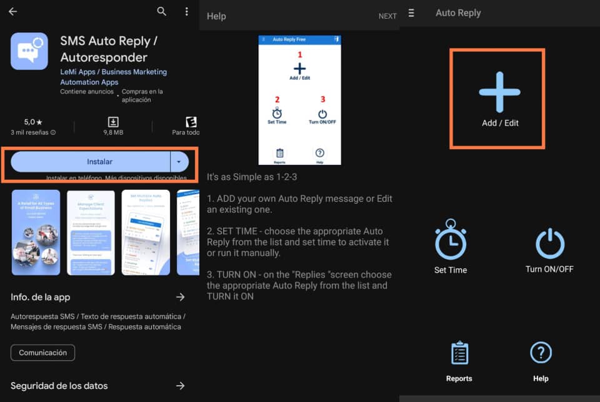Expand Seguridad de los datos with arrow
The height and width of the screenshot is (402, 600).
180,386
